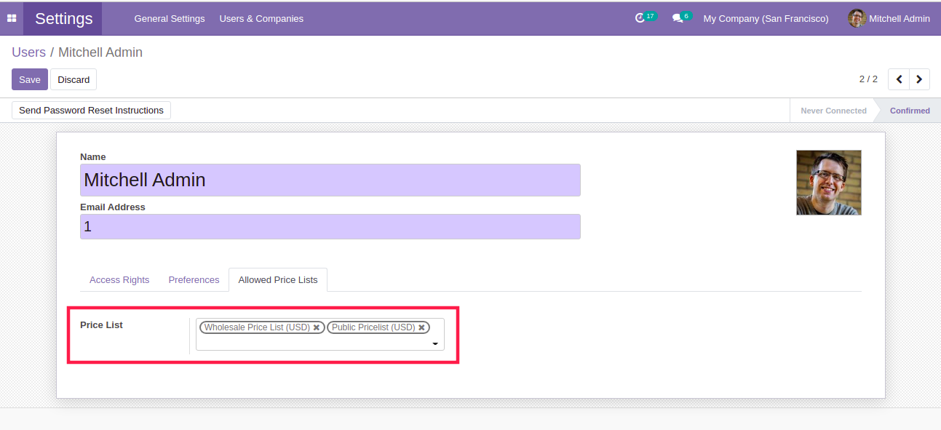The width and height of the screenshot is (941, 430).
Task: Open My Company (San Francisco) company switcher
Action: point(766,18)
